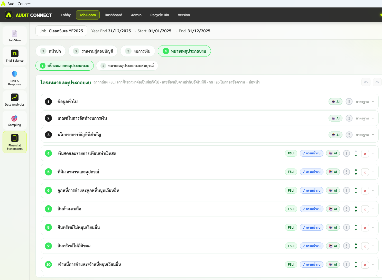382x280 pixels.
Task: Go to step 1 หน้าปก
Action: tap(51, 51)
